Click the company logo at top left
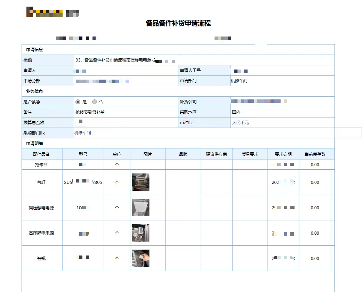Screen dimensions: 363x292 click(x=53, y=12)
